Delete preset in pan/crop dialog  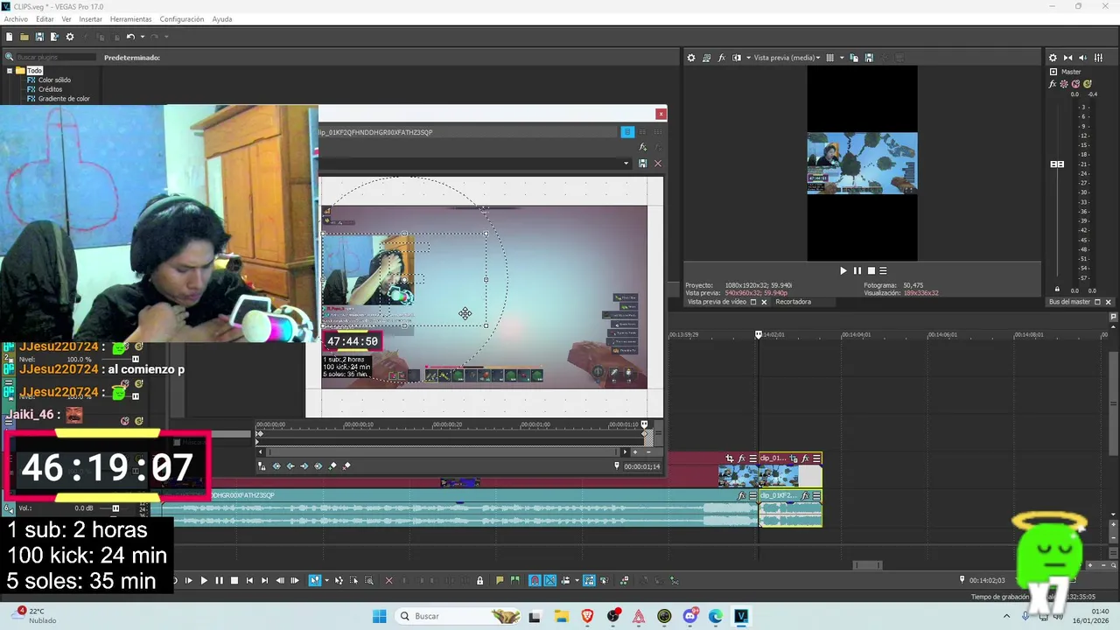658,164
